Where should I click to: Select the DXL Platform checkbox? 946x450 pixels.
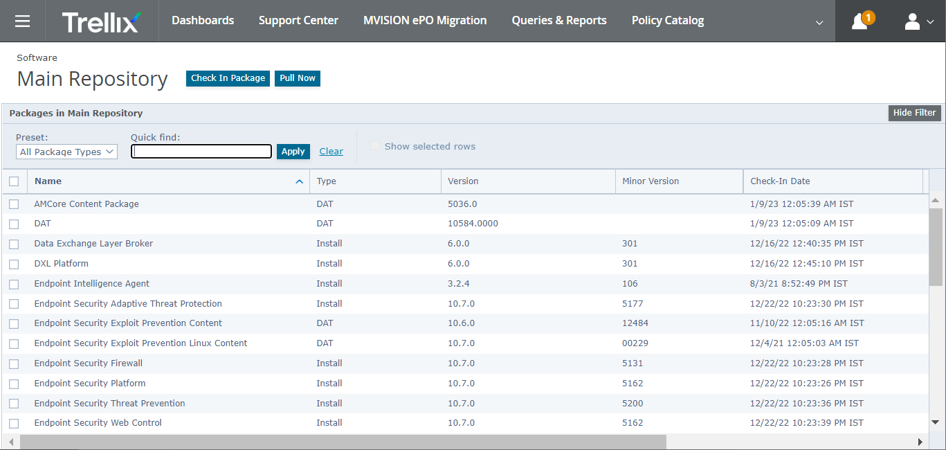tap(14, 264)
